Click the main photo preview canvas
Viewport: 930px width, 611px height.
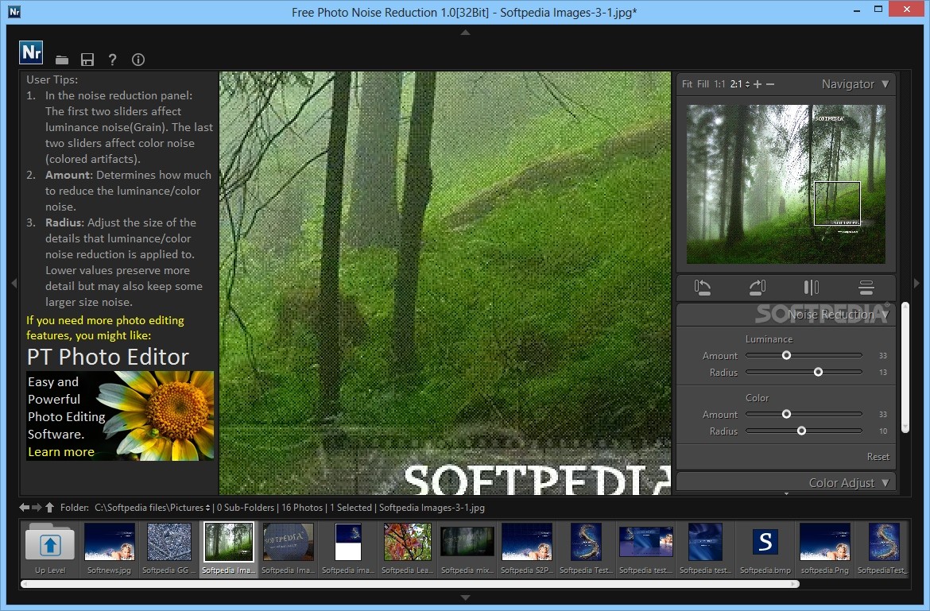pyautogui.click(x=445, y=284)
